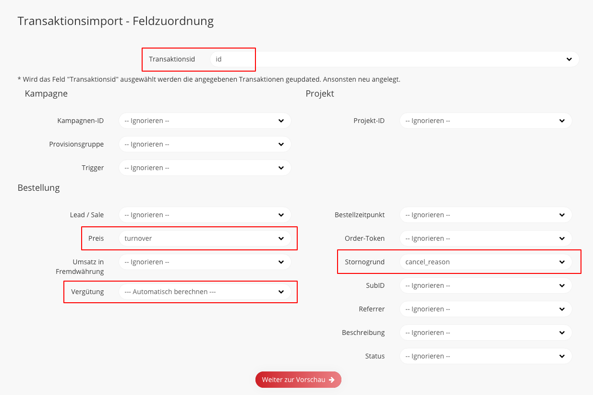Open the Status dropdown
This screenshot has width=593, height=395.
(x=485, y=356)
